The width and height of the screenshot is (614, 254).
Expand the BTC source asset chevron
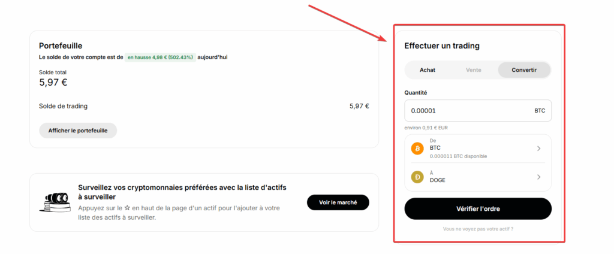coord(539,149)
